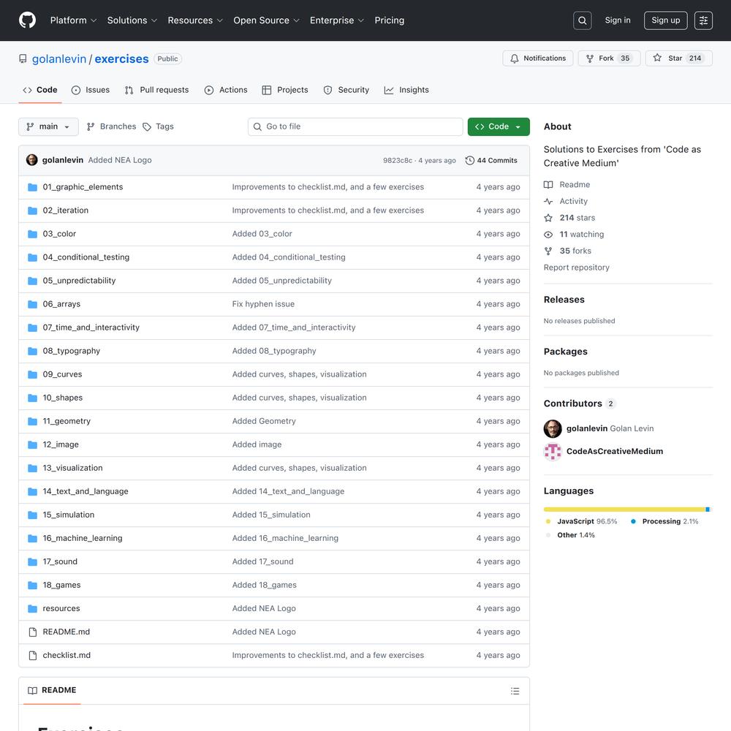Open the green Code dropdown

(x=499, y=126)
